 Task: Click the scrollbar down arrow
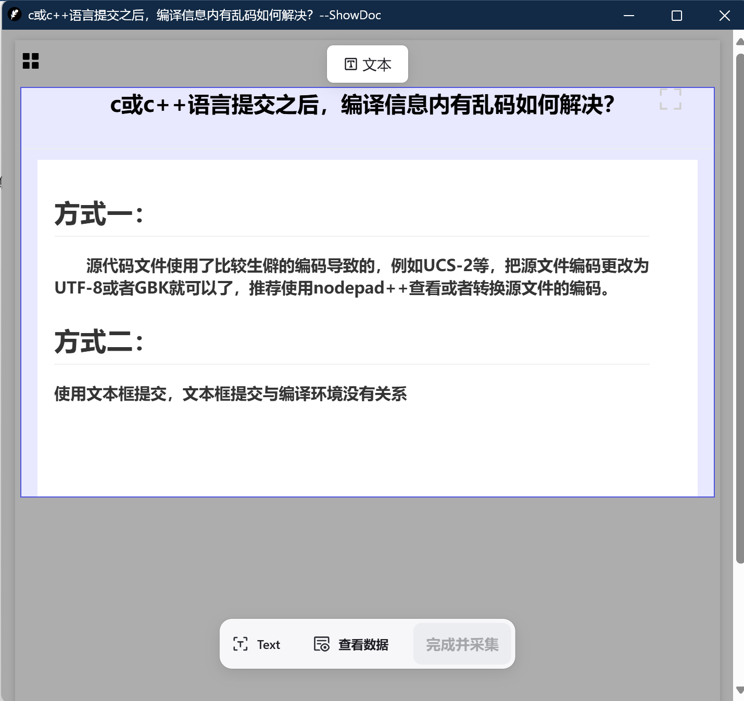pos(740,690)
